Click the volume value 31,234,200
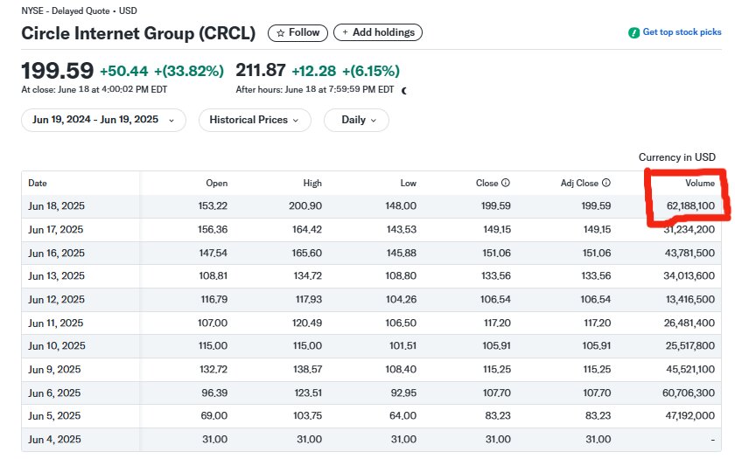This screenshot has width=735, height=459. [x=689, y=229]
